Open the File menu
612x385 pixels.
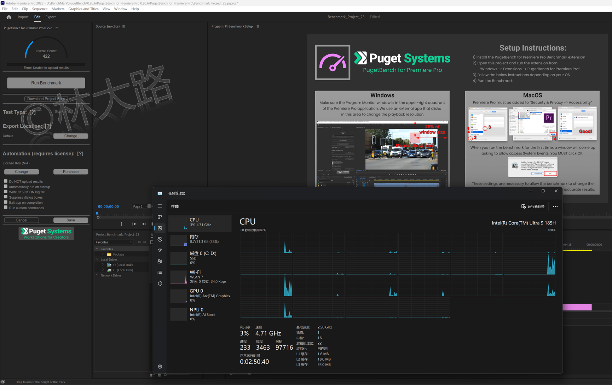pyautogui.click(x=5, y=9)
